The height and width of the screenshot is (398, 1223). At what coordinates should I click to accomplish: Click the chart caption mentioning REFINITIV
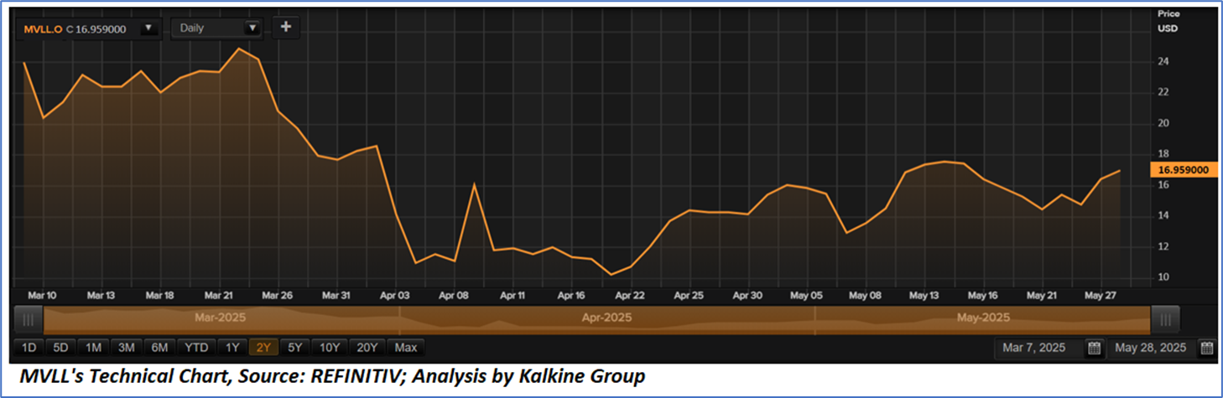pos(332,377)
